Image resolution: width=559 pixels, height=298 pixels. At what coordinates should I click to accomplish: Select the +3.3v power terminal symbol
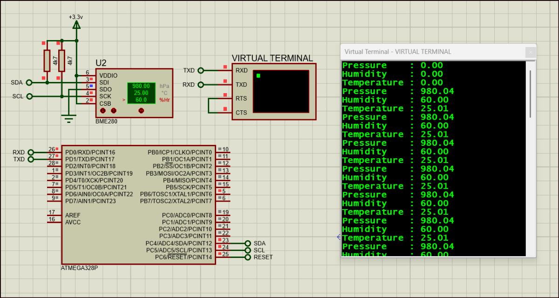[x=76, y=24]
